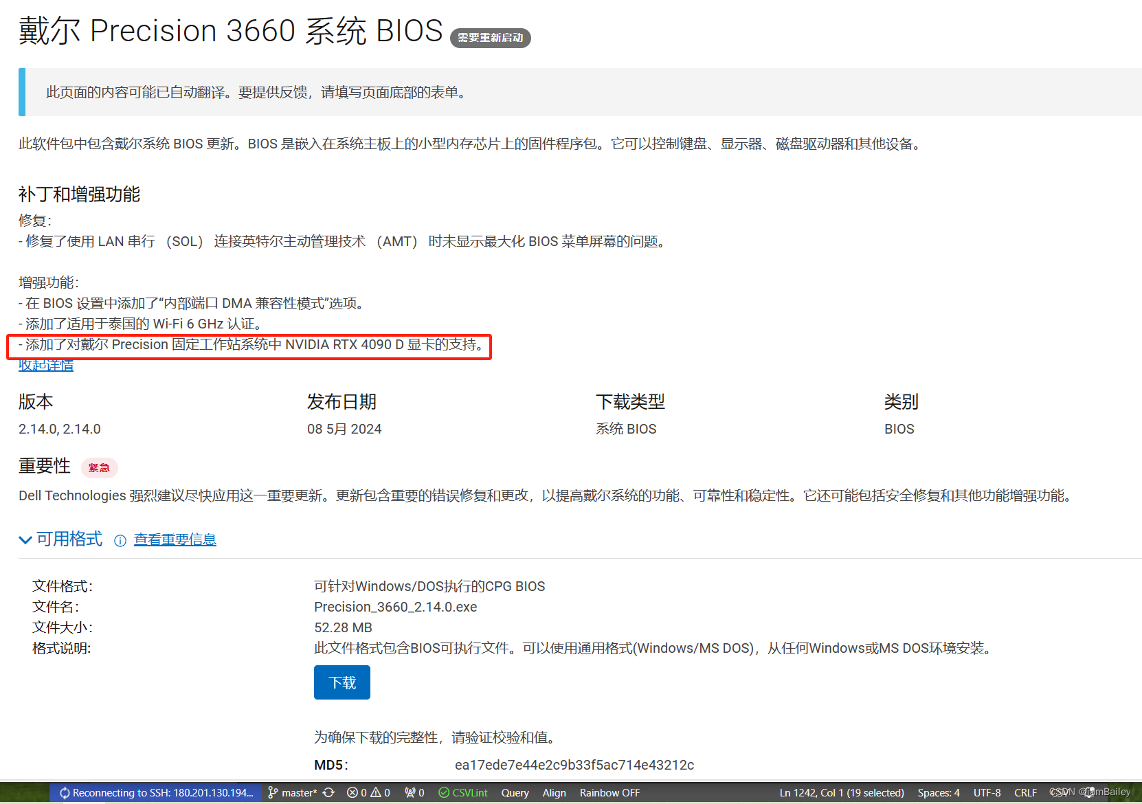Click the auto-translation notice banner

(581, 92)
